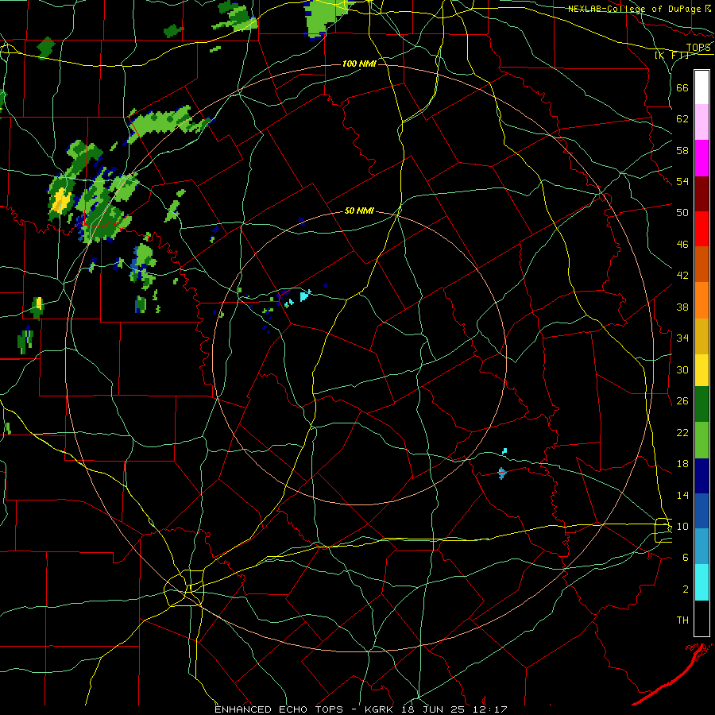Viewport: 715px width, 715px height.
Task: Pick the light green legend swatch near 22
Action: click(x=701, y=440)
